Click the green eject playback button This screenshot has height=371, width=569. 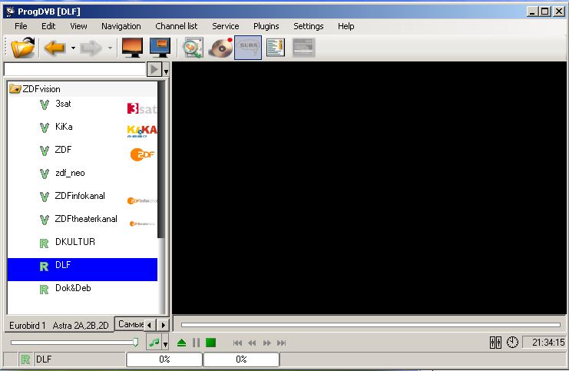[181, 343]
